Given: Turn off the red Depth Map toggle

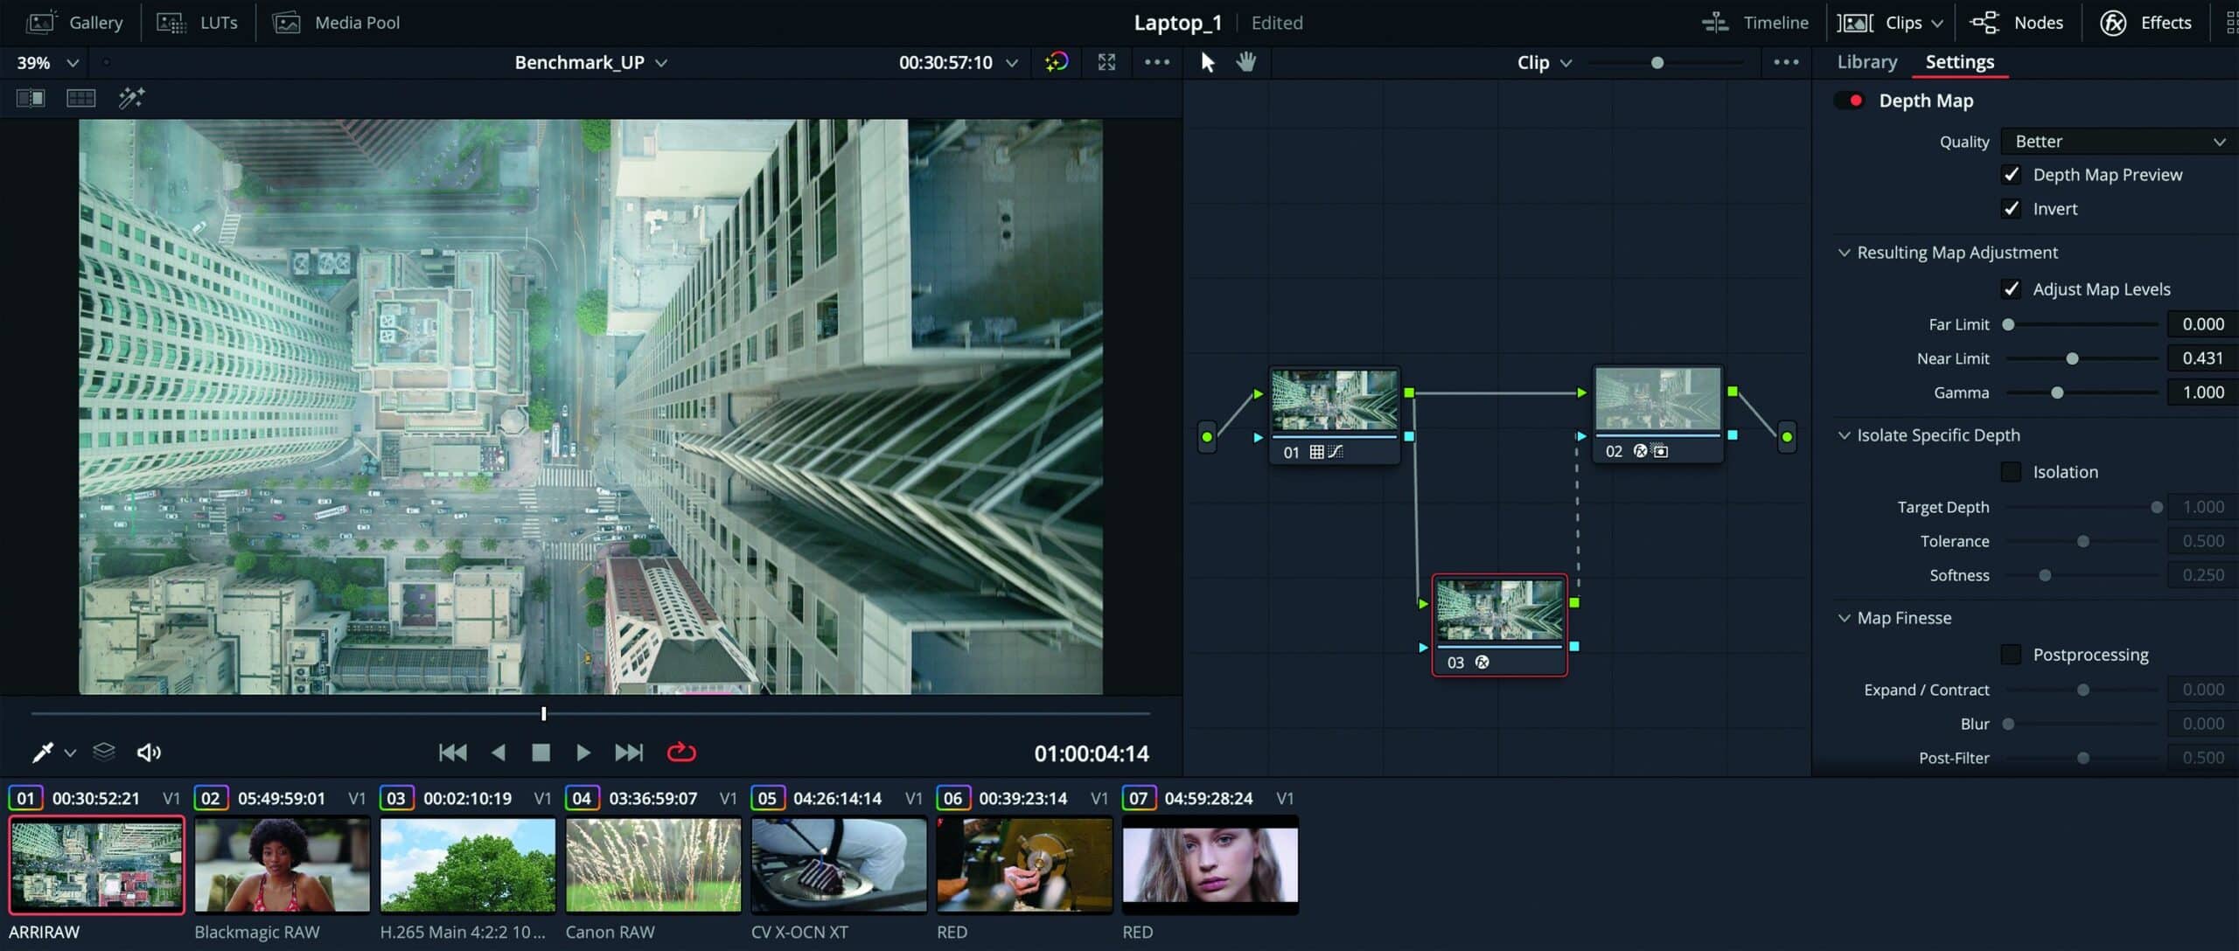Looking at the screenshot, I should tap(1849, 101).
